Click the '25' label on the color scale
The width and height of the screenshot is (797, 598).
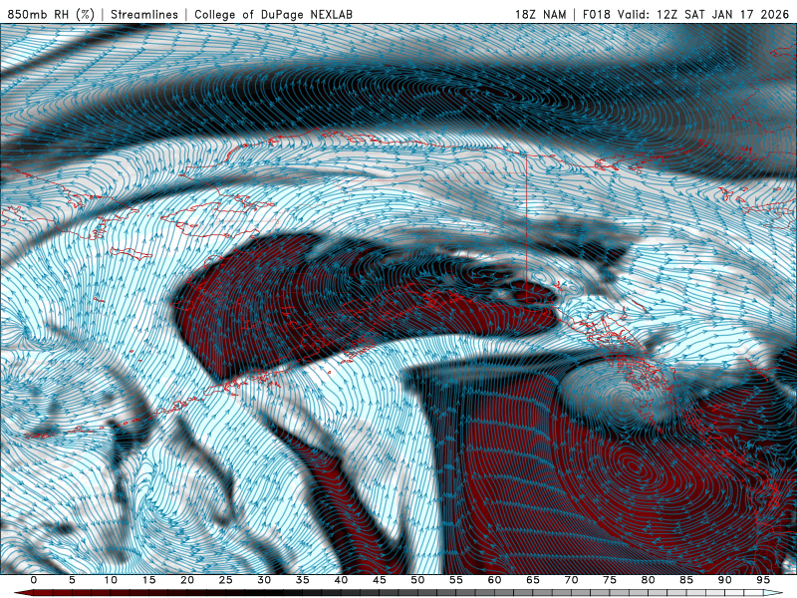pos(226,580)
